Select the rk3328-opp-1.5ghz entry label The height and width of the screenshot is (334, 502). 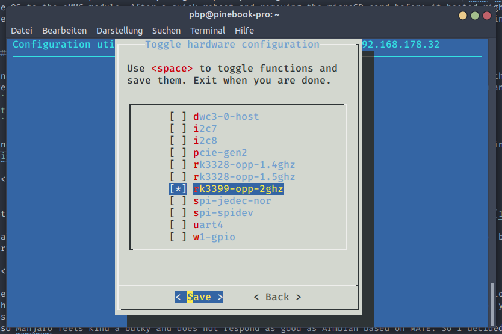point(244,177)
